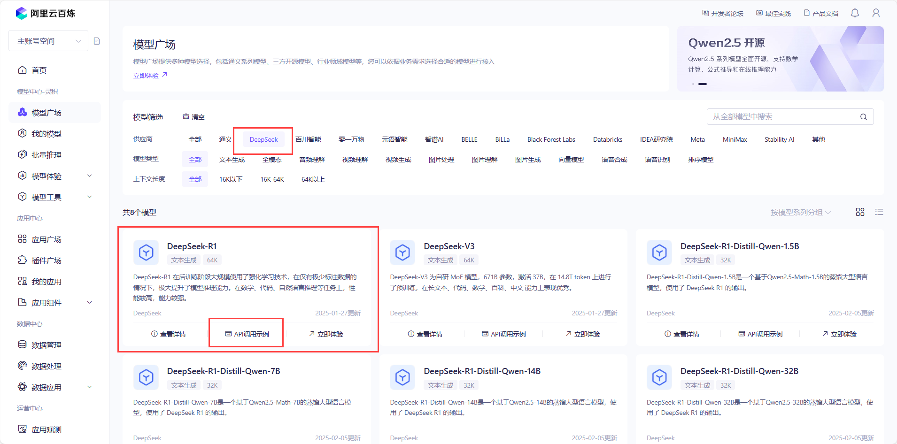Open 最佳实践 link
Image resolution: width=897 pixels, height=444 pixels.
[773, 13]
